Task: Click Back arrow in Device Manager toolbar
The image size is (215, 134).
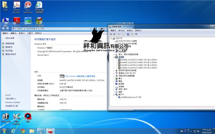Action: coord(111,34)
